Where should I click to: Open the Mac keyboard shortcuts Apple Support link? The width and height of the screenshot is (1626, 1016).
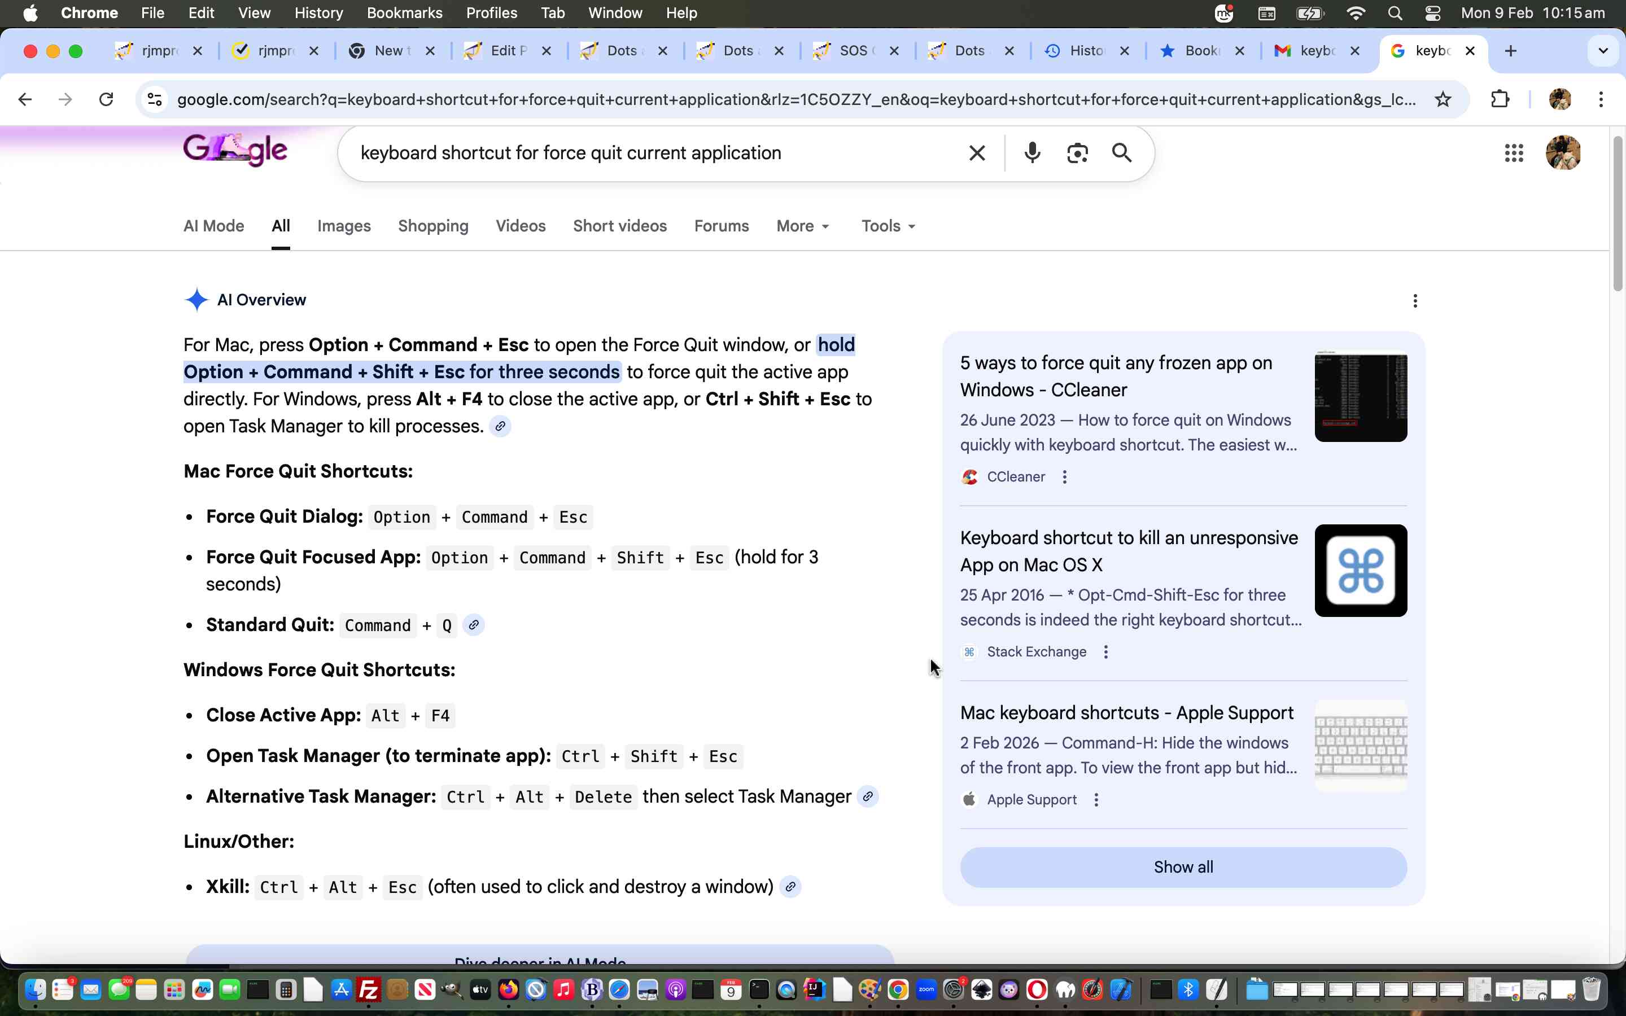[x=1126, y=712]
